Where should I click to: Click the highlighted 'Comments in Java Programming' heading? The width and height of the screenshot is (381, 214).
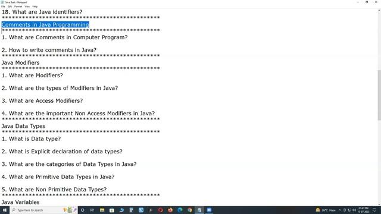[x=45, y=24]
